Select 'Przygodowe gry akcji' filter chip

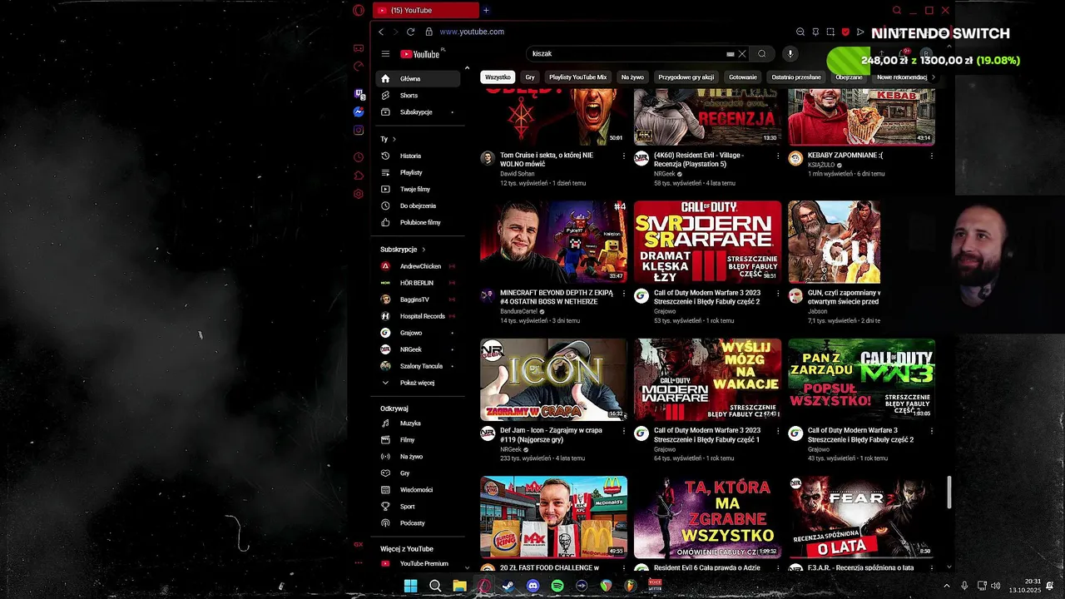pos(686,77)
